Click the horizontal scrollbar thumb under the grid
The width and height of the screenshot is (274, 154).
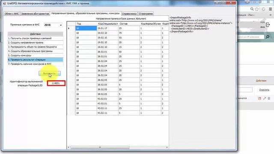(100, 148)
